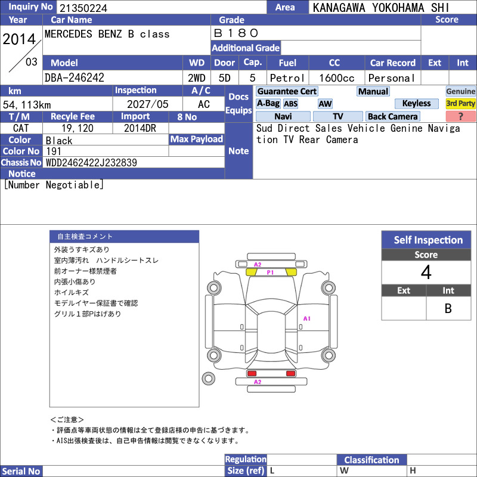Click the comment 内張小傷あり

coord(75,281)
